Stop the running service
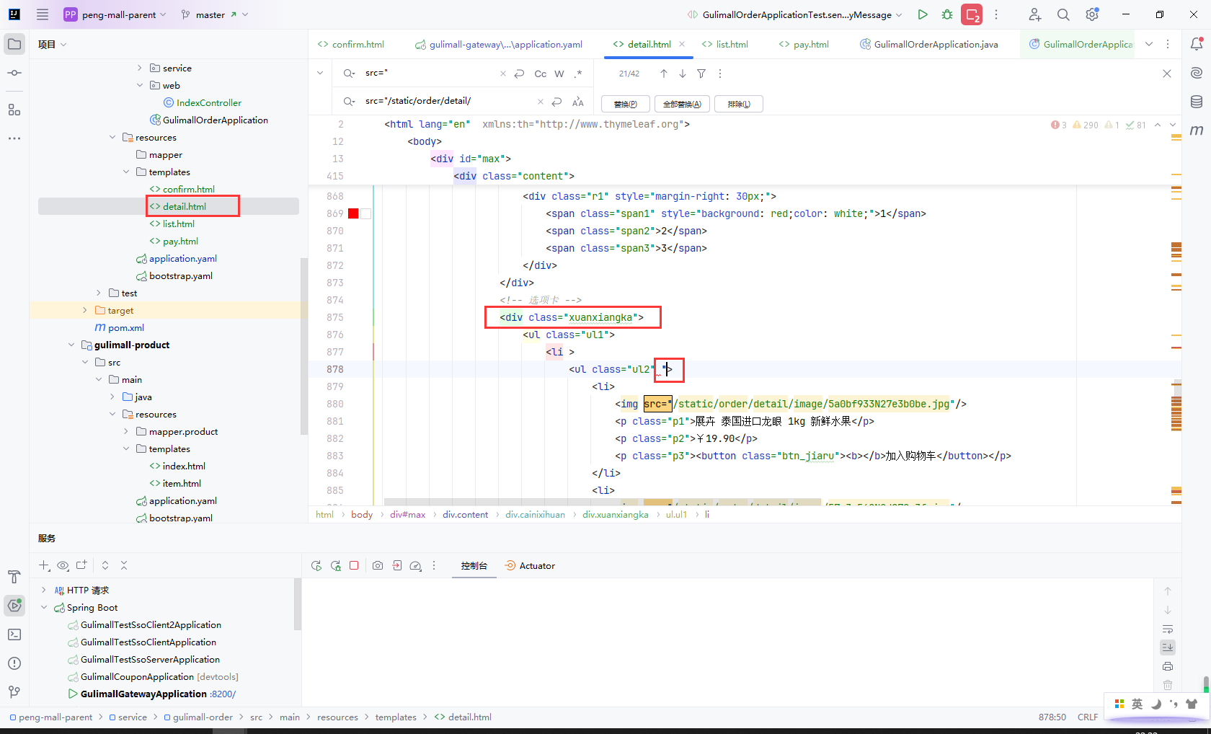This screenshot has width=1211, height=734. (354, 566)
